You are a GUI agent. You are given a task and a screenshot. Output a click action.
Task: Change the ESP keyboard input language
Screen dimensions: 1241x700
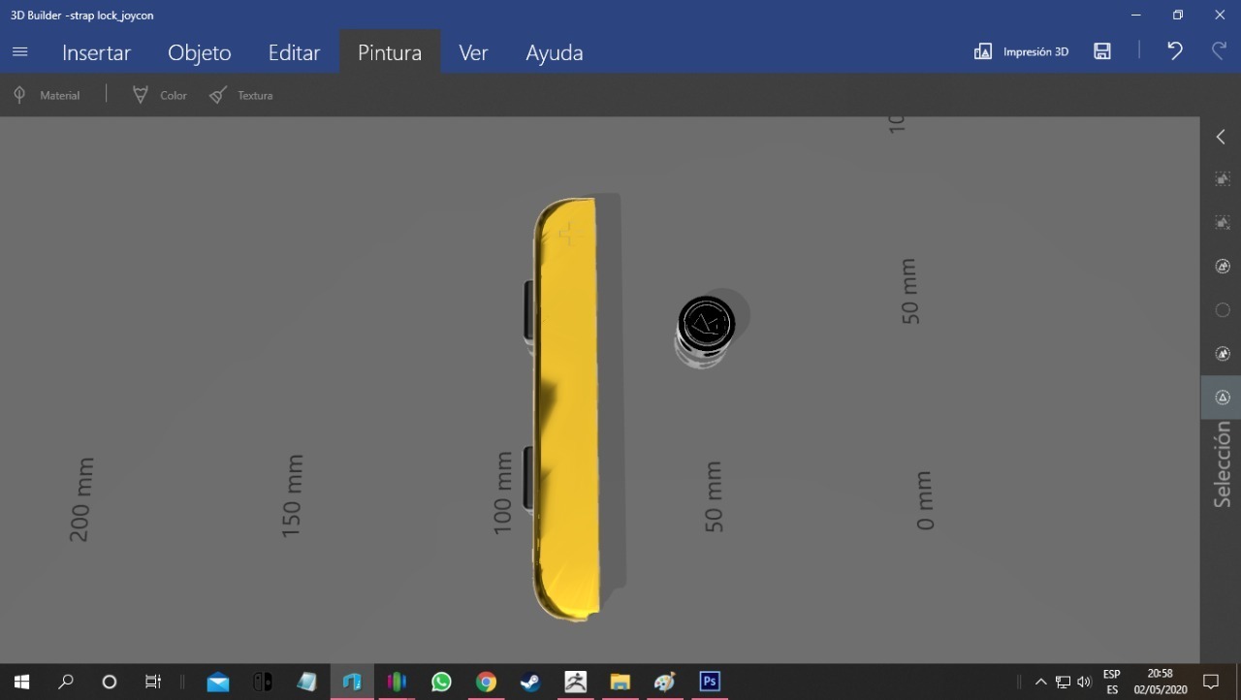[1112, 682]
